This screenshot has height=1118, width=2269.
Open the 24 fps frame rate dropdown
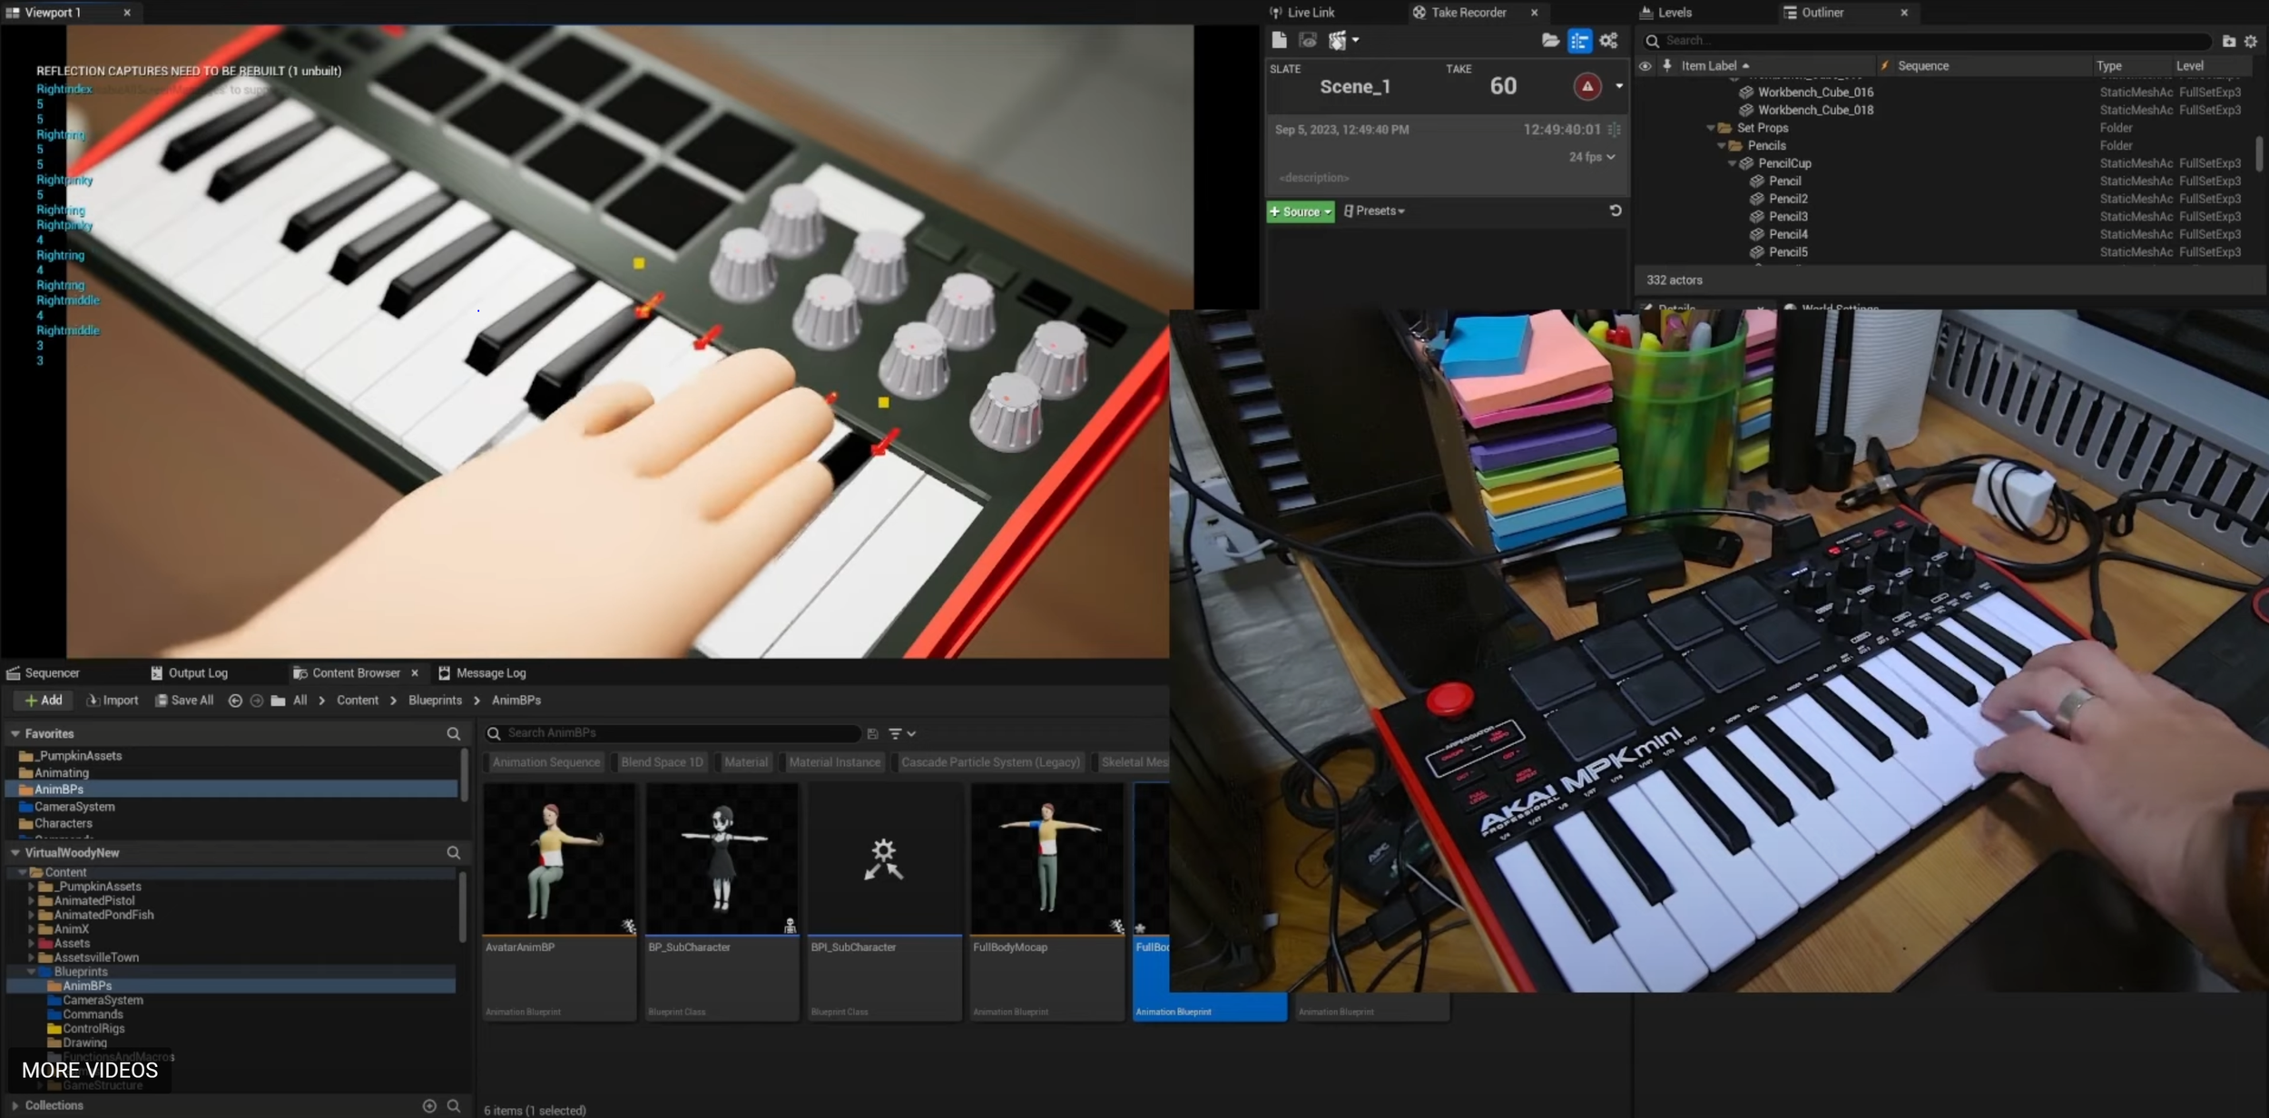1592,157
